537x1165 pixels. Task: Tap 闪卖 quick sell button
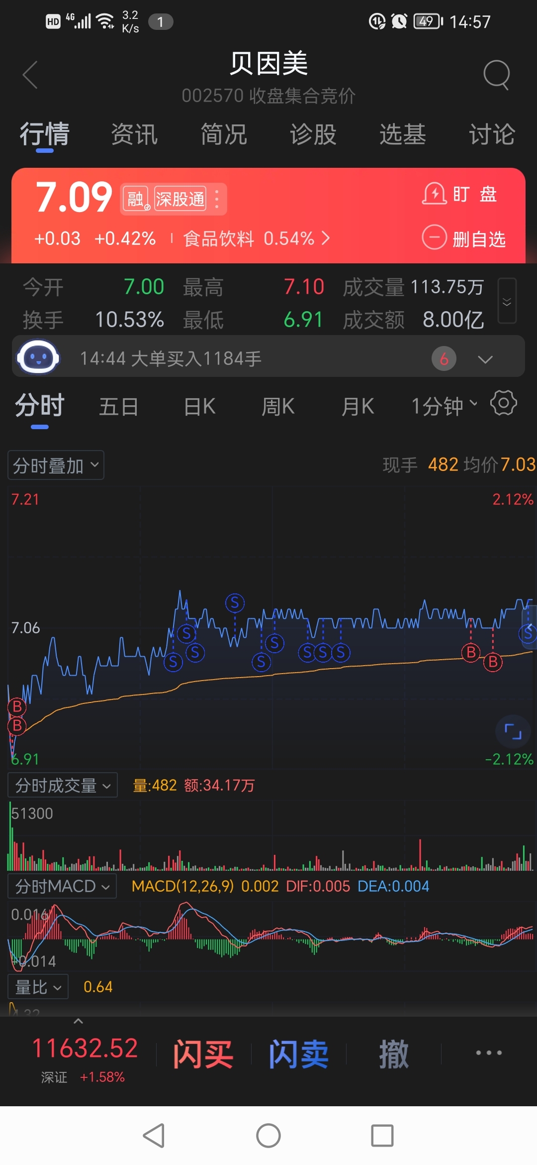click(x=298, y=1054)
